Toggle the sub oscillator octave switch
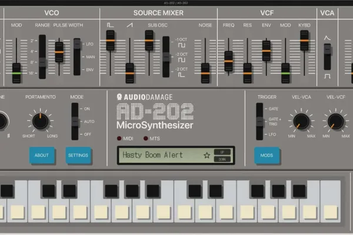Screen dimensions: 353x235 [x=166, y=56]
